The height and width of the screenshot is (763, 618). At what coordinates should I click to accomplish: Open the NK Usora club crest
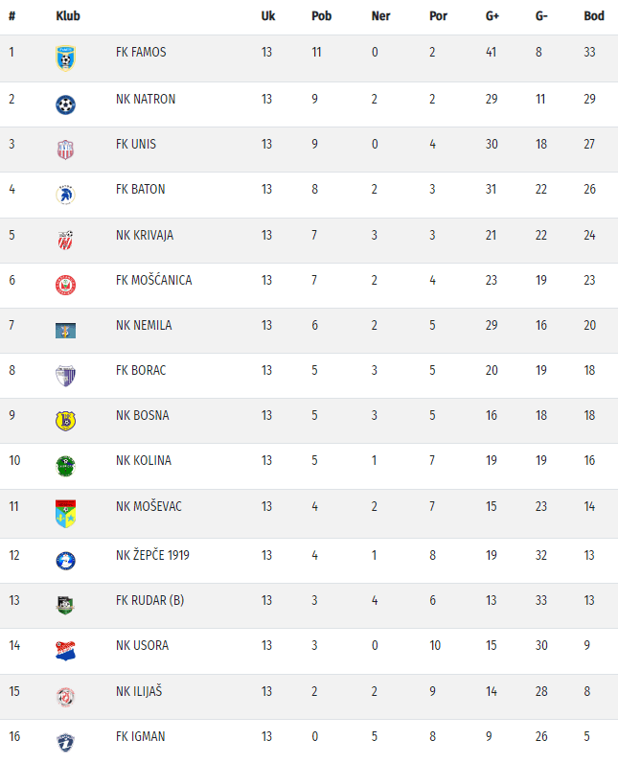(x=65, y=651)
